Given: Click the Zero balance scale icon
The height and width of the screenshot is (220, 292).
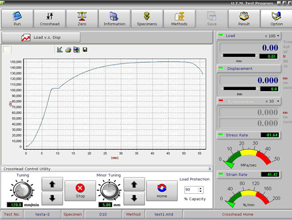Looking at the screenshot, I should click(82, 16).
